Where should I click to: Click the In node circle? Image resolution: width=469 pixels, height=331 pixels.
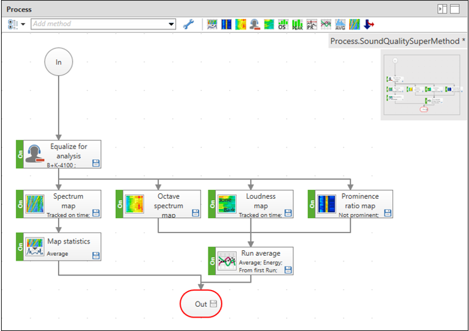[x=59, y=62]
